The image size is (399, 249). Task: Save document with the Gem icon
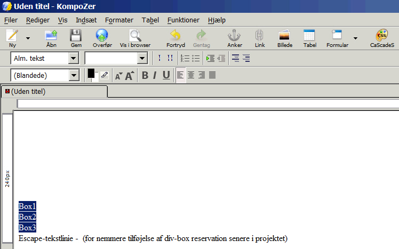[x=76, y=38]
